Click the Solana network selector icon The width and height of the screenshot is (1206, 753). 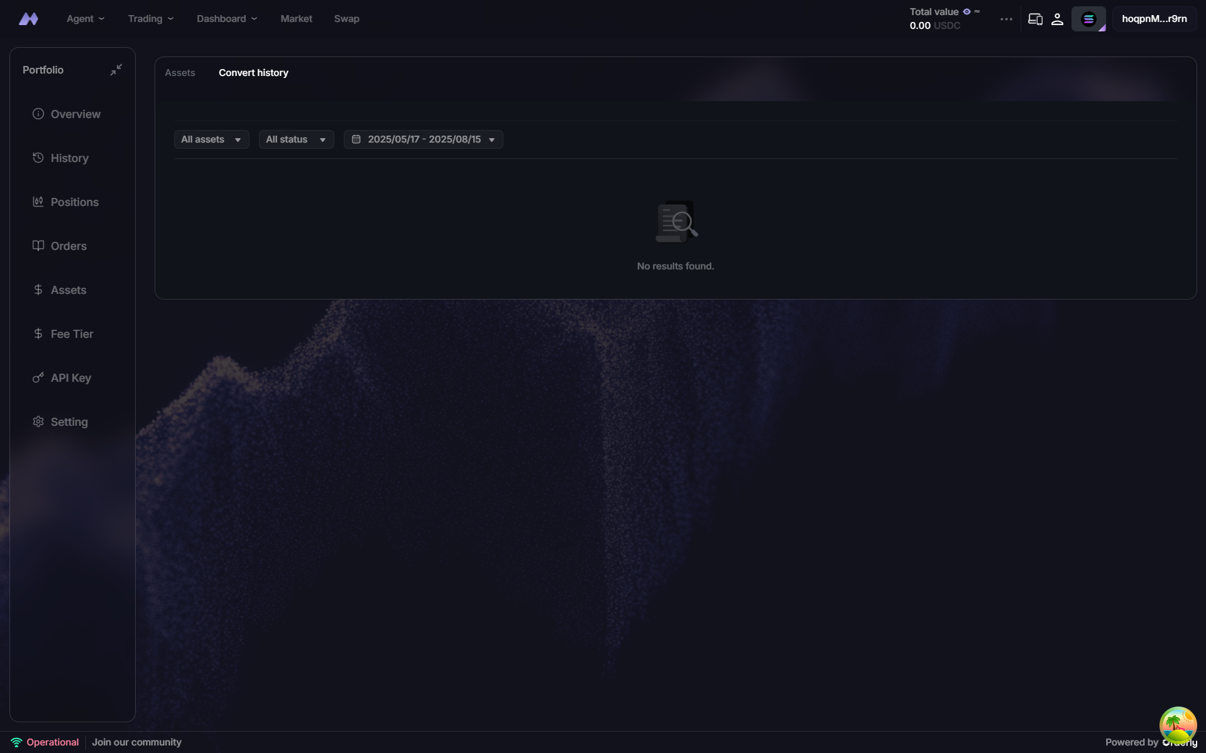pos(1088,19)
